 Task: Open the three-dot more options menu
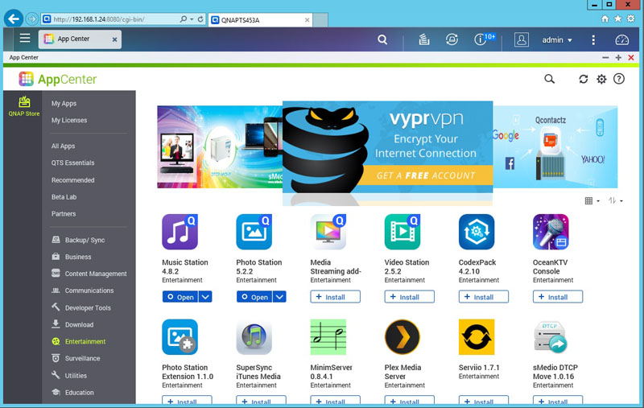tap(593, 39)
